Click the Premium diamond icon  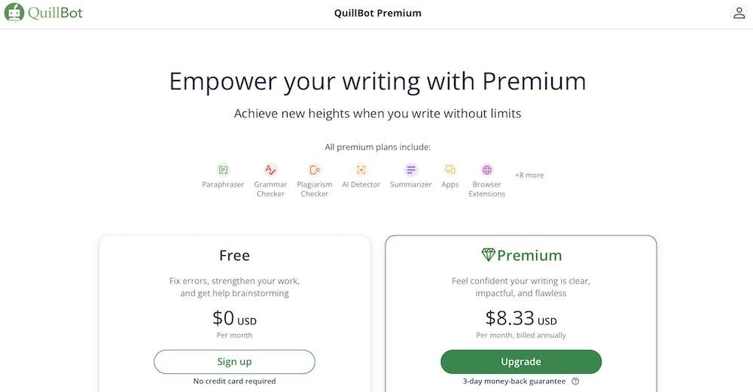[488, 255]
